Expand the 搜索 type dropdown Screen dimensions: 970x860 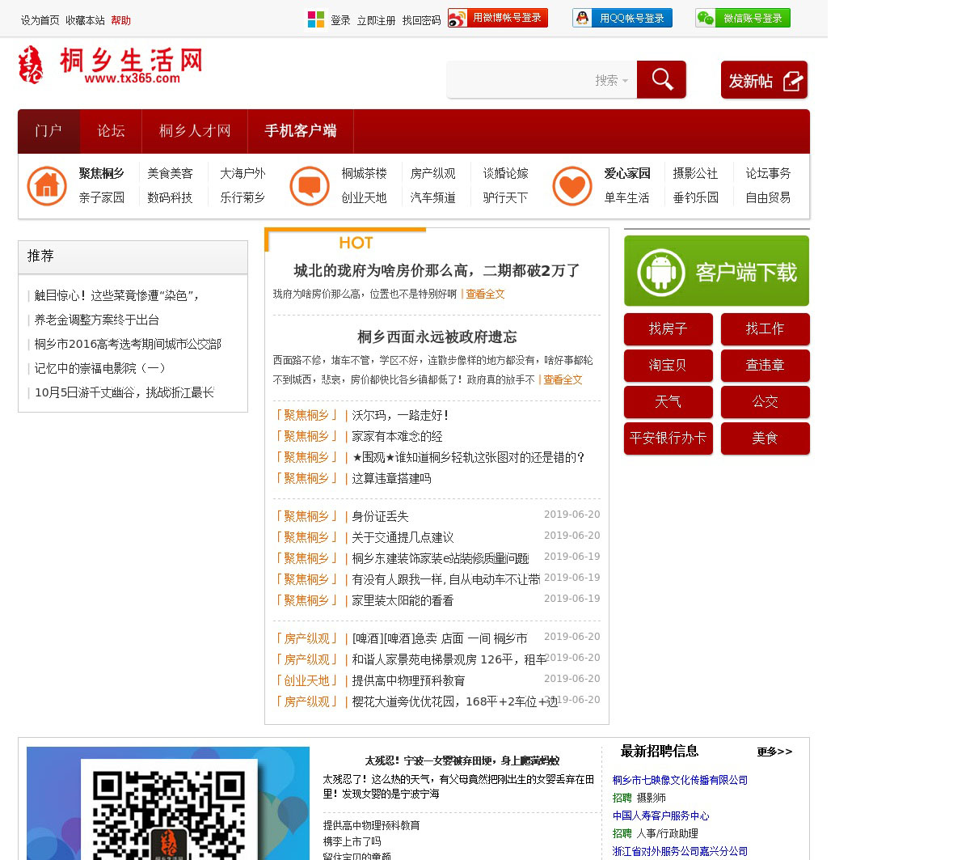tap(612, 80)
